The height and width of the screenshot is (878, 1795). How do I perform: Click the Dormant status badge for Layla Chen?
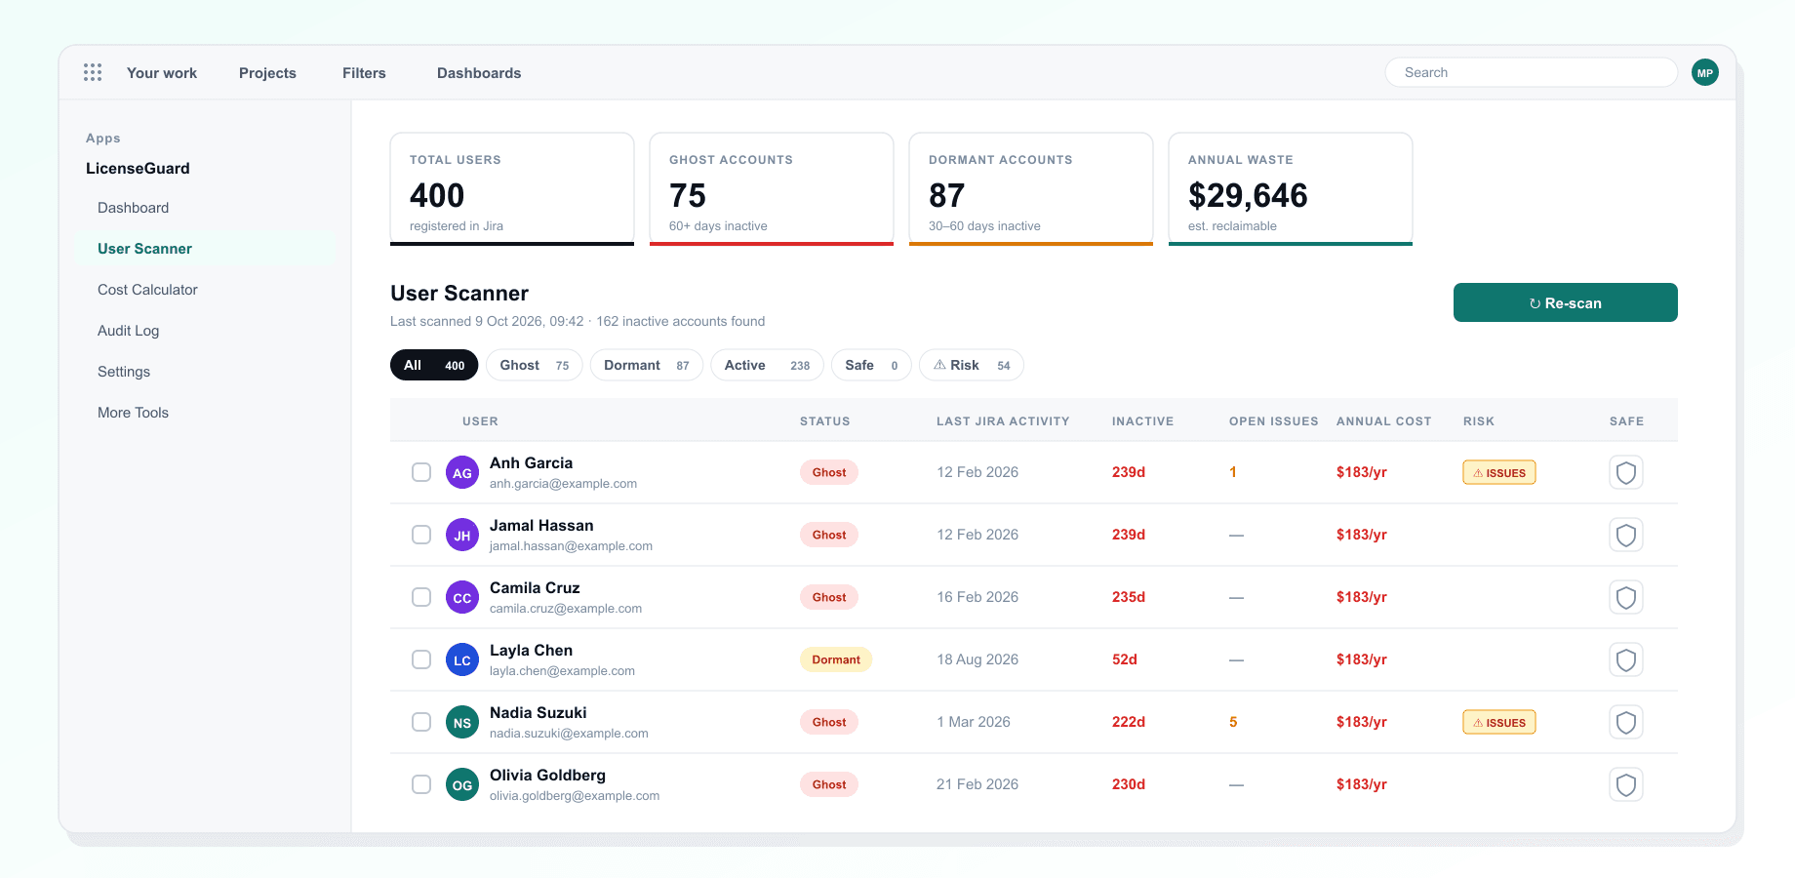pos(836,659)
